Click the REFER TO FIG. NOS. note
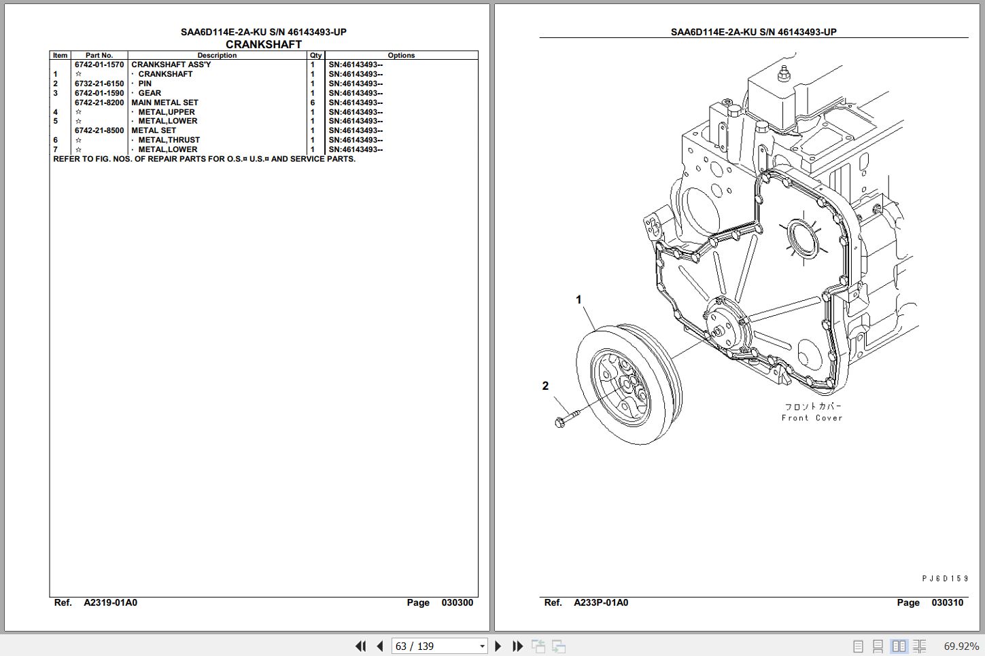This screenshot has width=985, height=656. [x=205, y=159]
